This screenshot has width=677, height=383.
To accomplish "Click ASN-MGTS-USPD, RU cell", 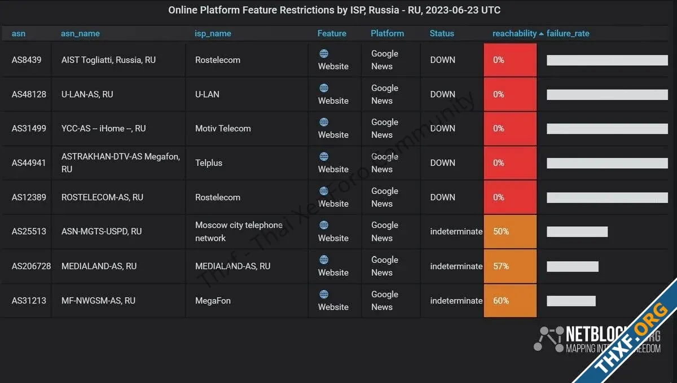I will 119,231.
